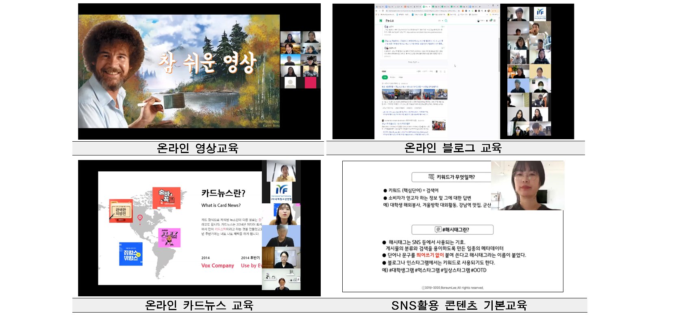674x315 pixels.
Task: Click the yellow-shirt participant video tile
Action: (281, 171)
